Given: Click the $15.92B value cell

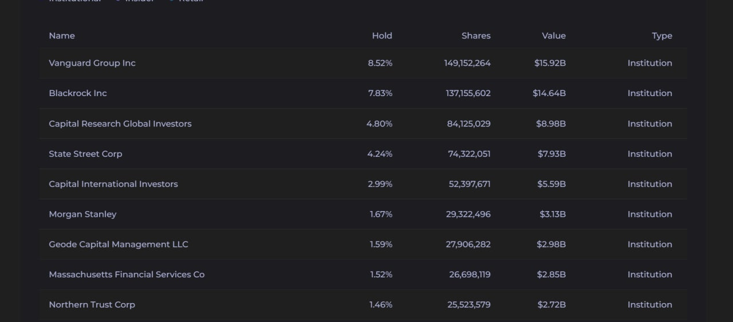Looking at the screenshot, I should [x=550, y=63].
